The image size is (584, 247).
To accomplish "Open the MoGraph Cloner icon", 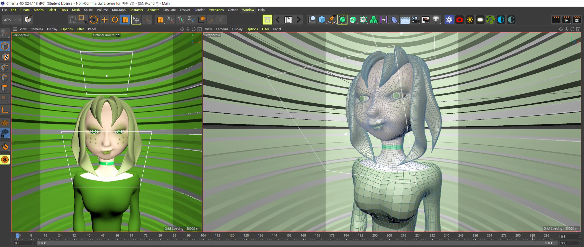I will point(363,19).
